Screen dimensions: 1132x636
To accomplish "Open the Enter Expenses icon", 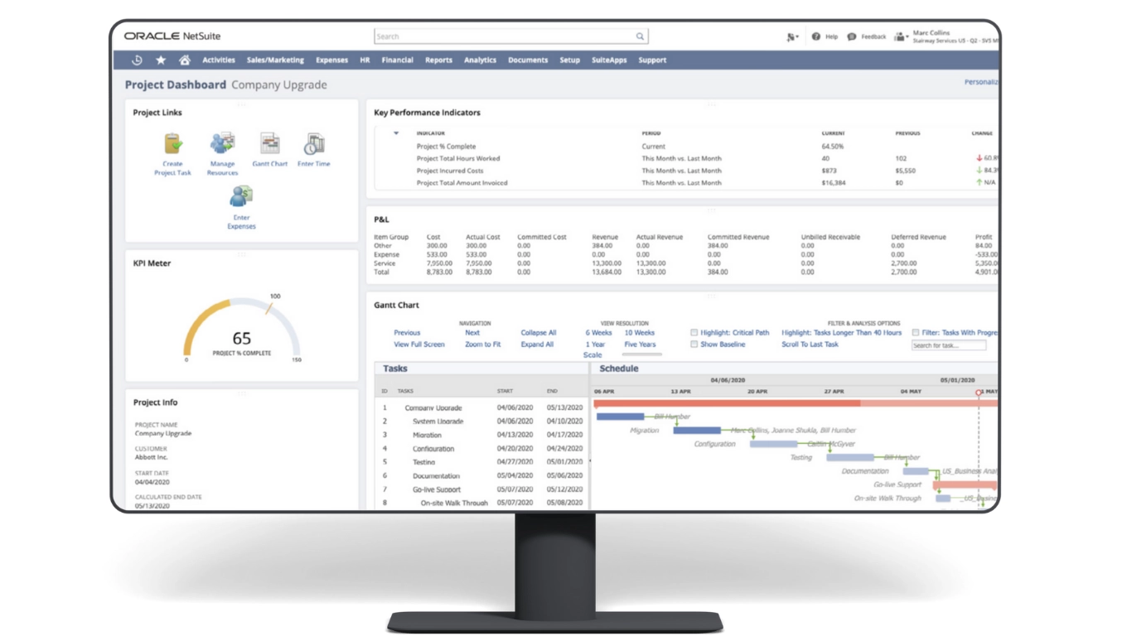I will point(241,197).
